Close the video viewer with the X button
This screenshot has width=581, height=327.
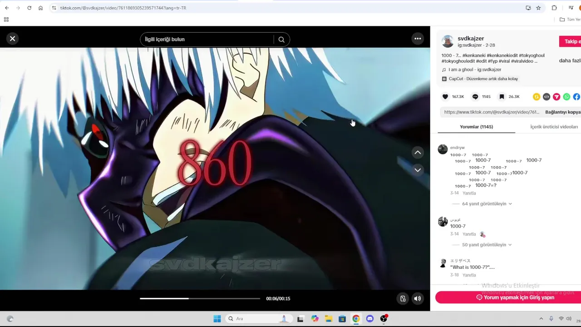(13, 39)
